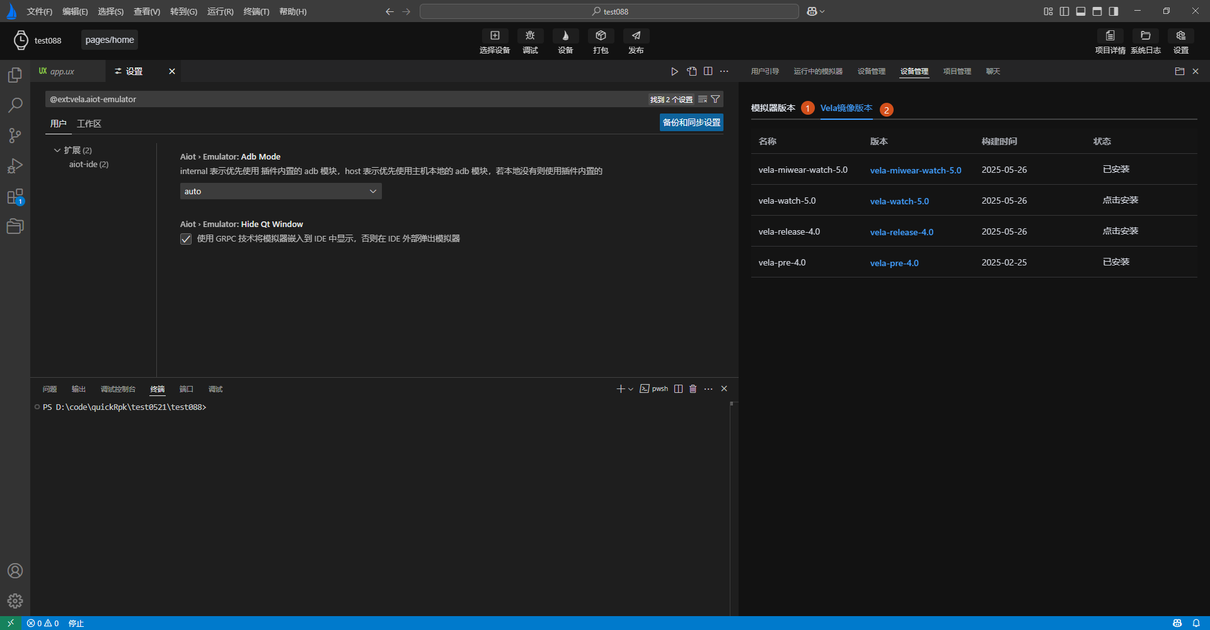1210x630 pixels.
Task: Uncheck Hide Qt Window checkbox
Action: pos(186,239)
